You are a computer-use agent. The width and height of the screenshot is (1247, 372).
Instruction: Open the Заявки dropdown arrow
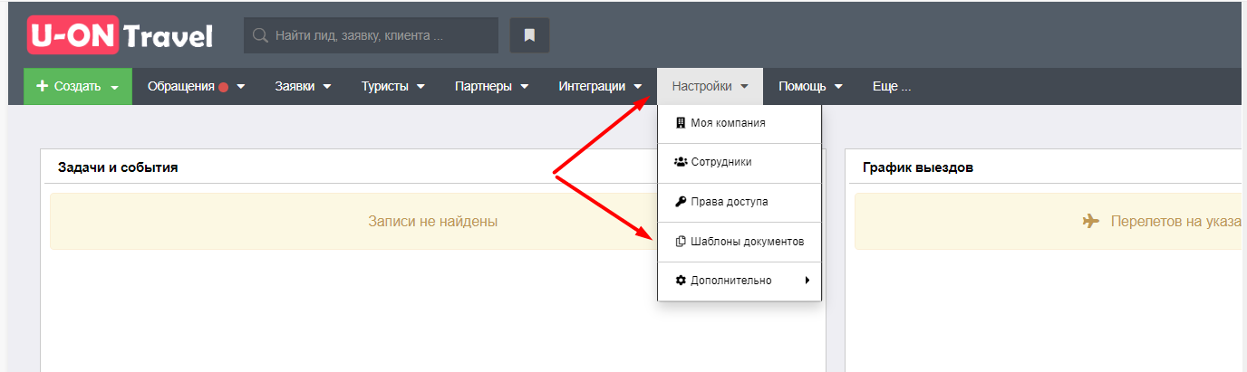[327, 87]
